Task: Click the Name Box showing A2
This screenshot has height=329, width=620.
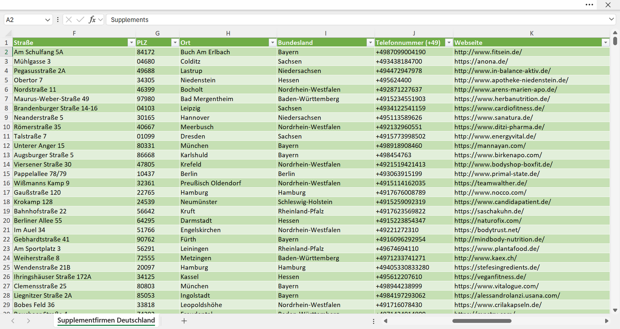Action: pyautogui.click(x=24, y=20)
